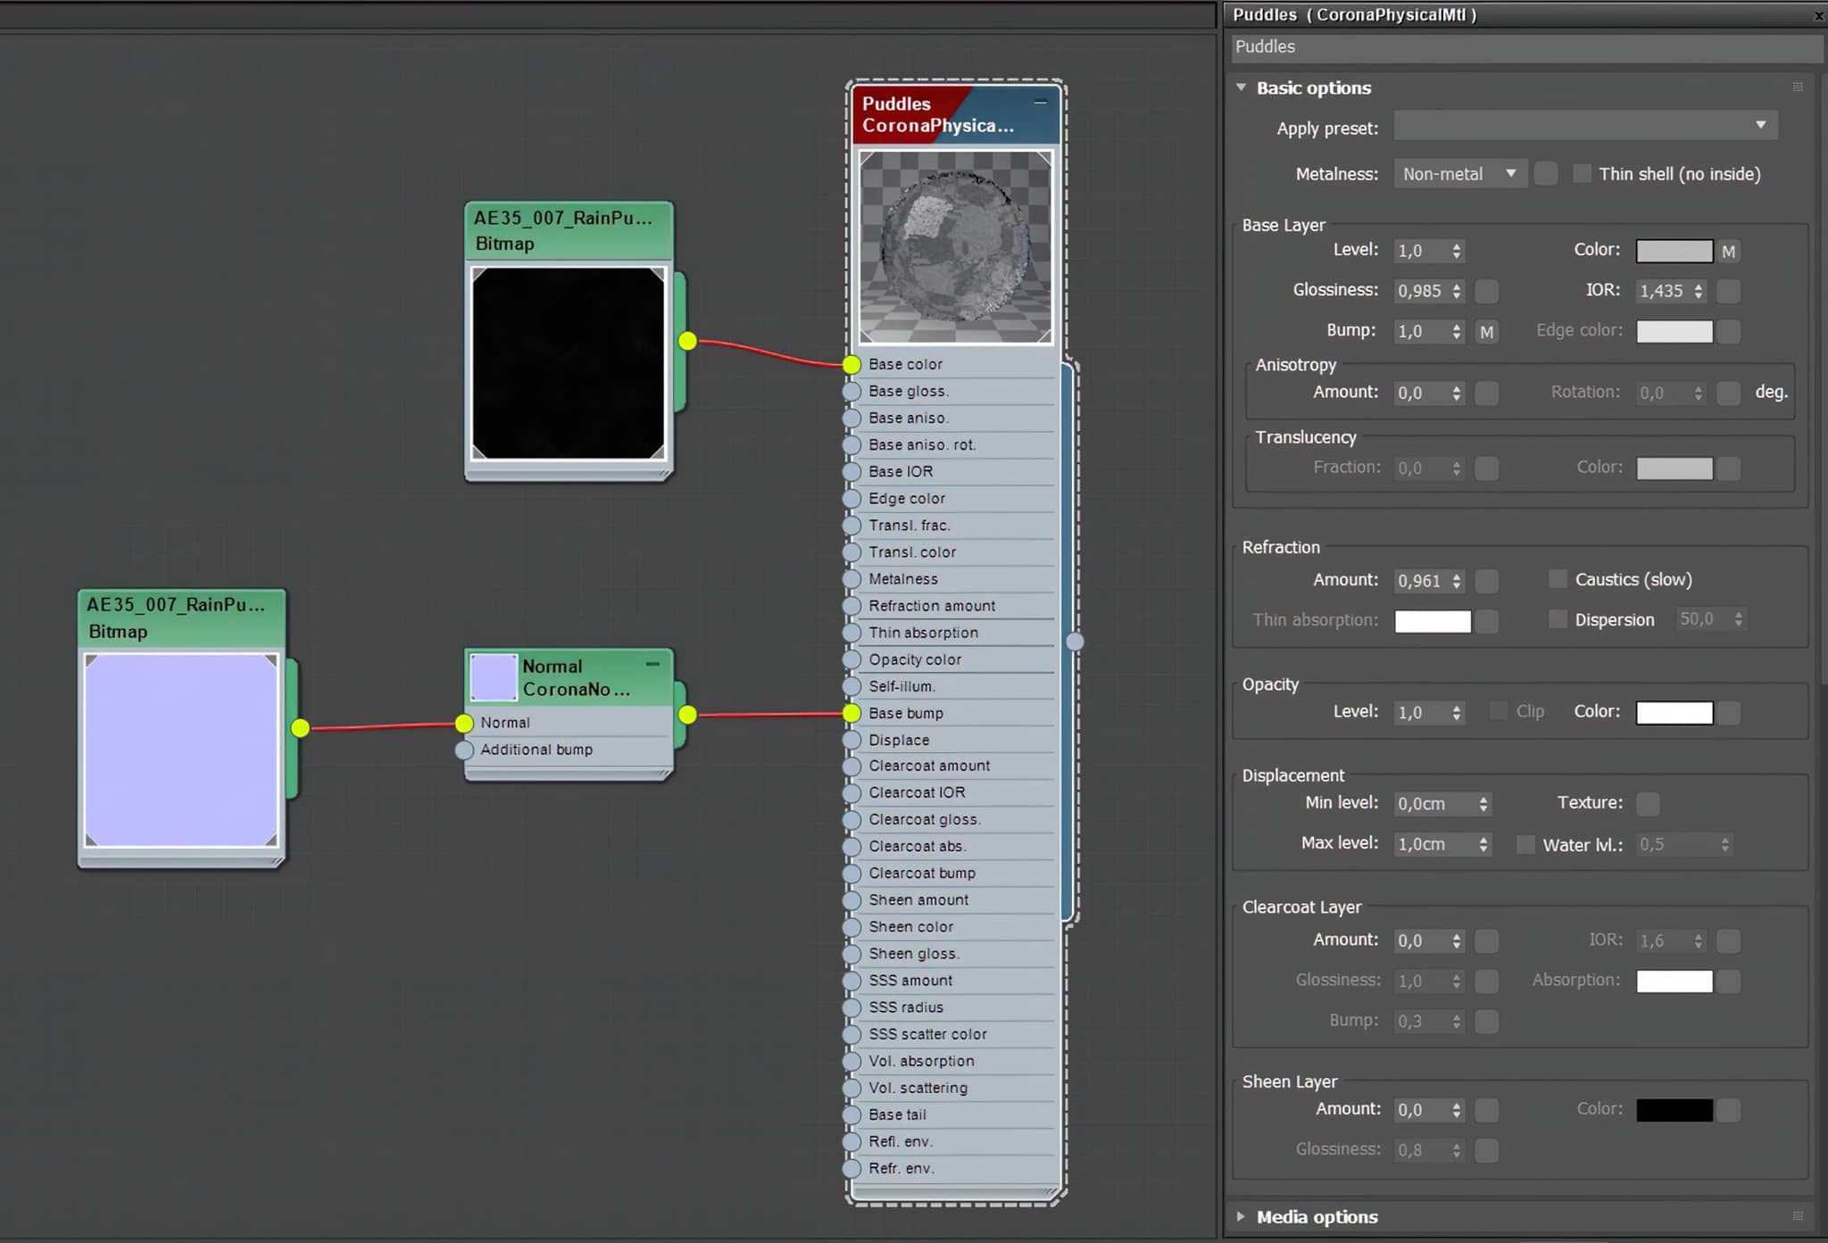Click the Bump map button M
1828x1243 pixels.
point(1486,332)
